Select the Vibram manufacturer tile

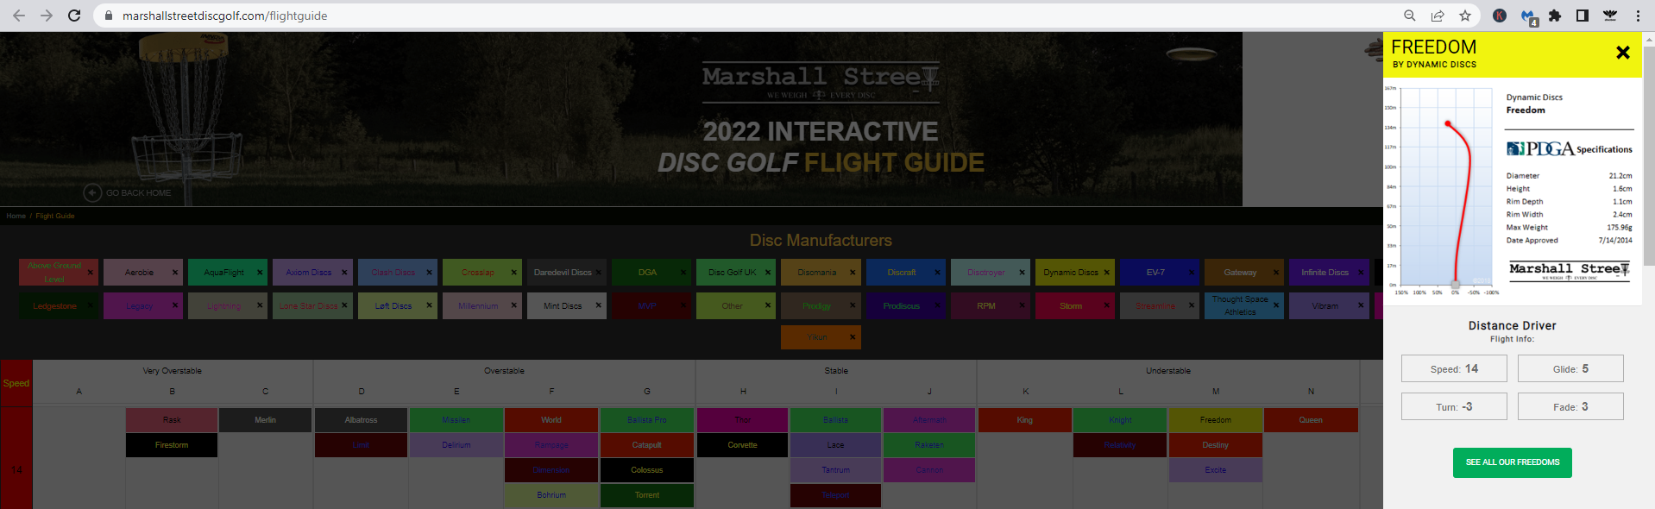tap(1329, 305)
